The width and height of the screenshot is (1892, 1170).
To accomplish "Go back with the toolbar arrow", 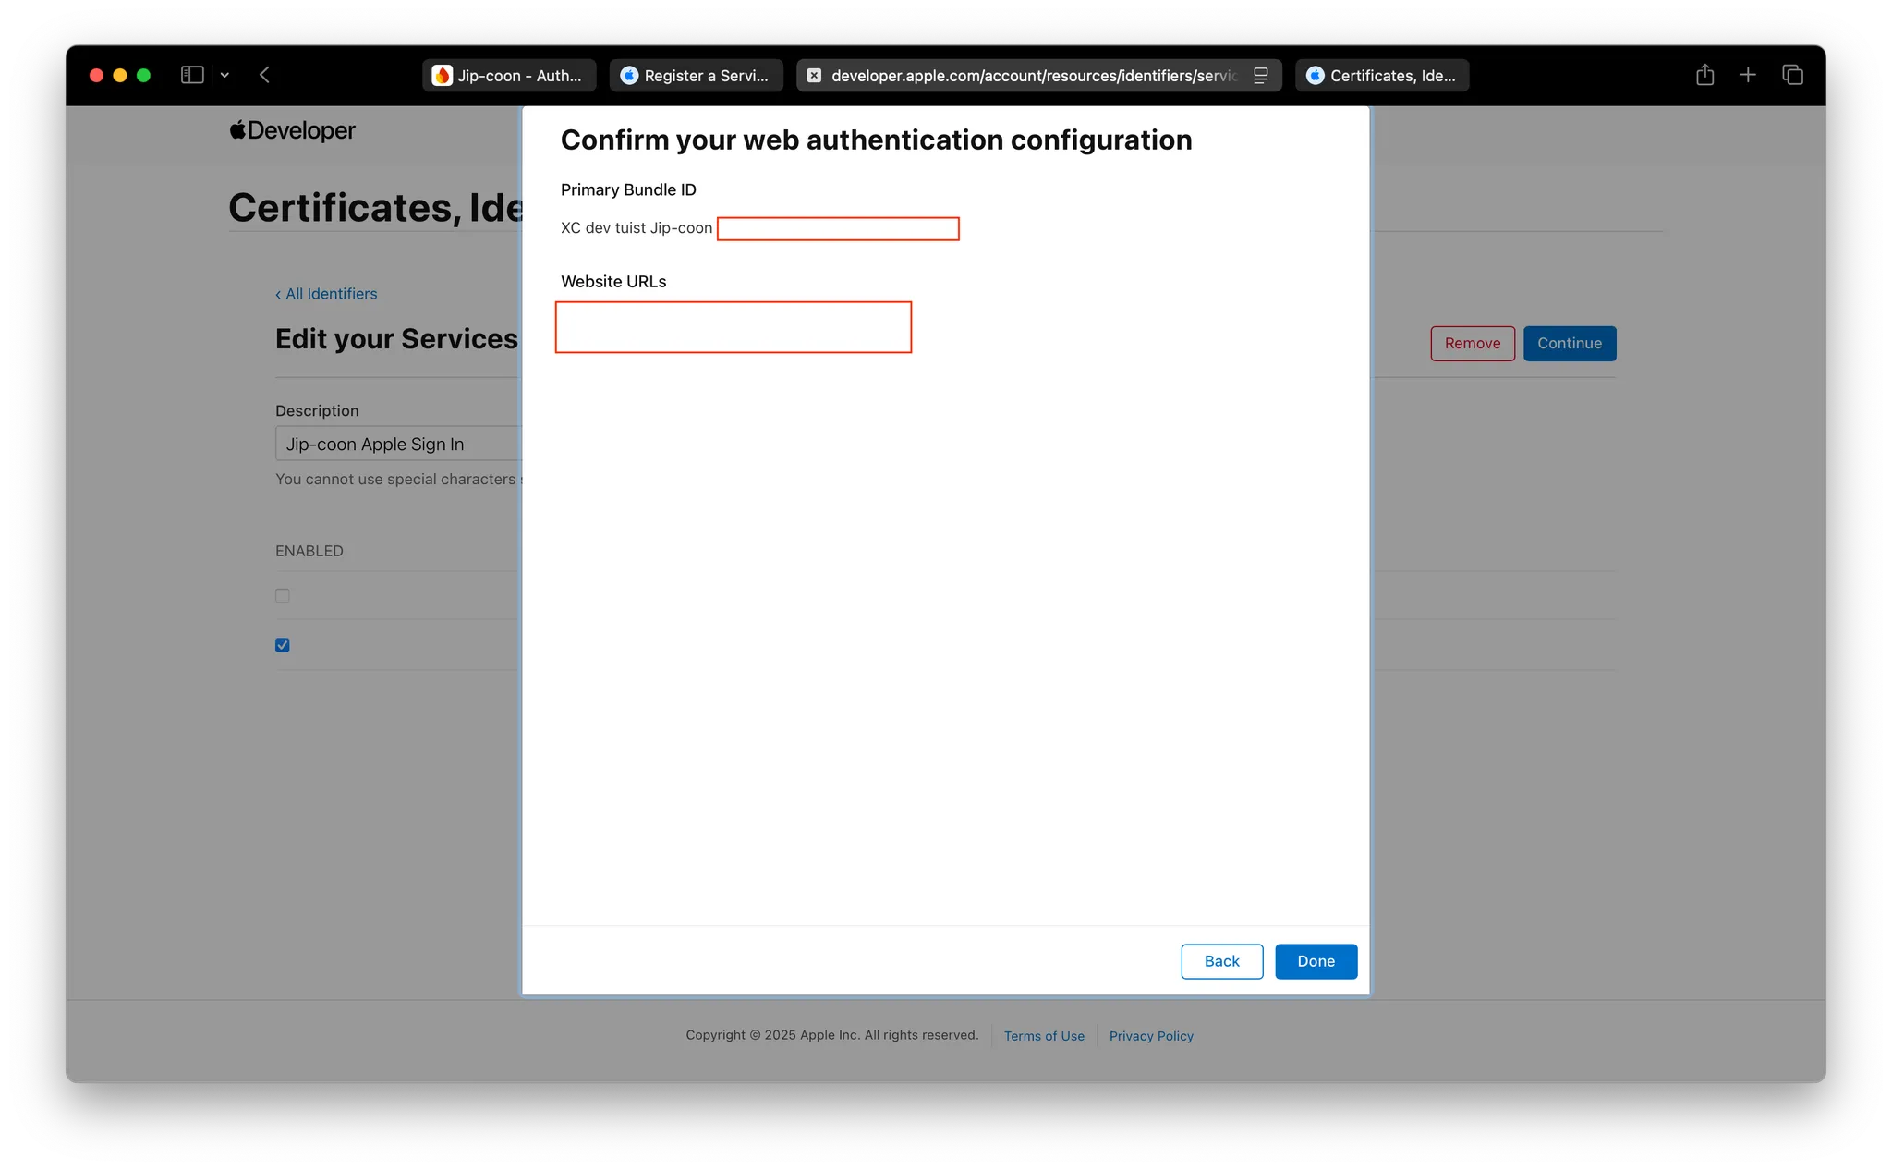I will pyautogui.click(x=265, y=75).
